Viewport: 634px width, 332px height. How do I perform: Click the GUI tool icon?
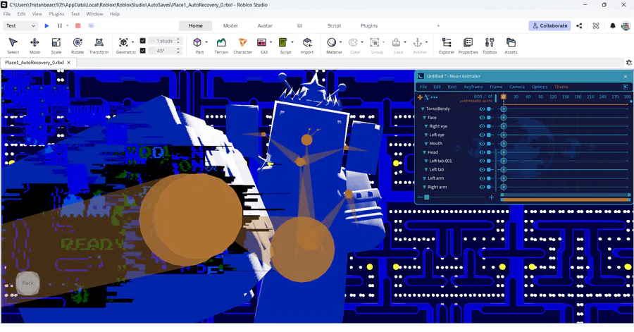pyautogui.click(x=261, y=42)
